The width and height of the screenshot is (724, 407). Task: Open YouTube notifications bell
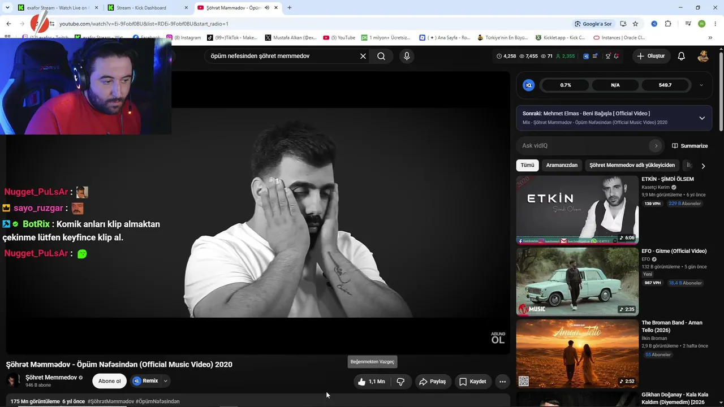coord(682,56)
